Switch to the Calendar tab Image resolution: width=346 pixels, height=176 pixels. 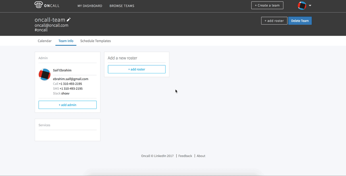pyautogui.click(x=45, y=41)
